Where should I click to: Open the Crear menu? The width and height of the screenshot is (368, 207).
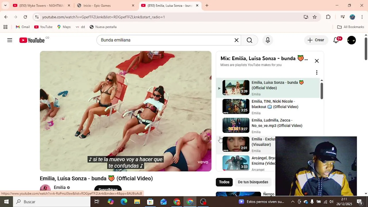tap(316, 40)
